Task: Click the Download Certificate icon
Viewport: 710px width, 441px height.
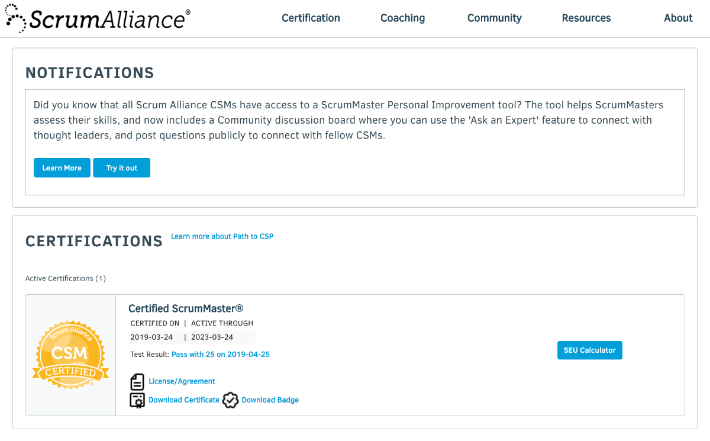Action: (x=137, y=400)
